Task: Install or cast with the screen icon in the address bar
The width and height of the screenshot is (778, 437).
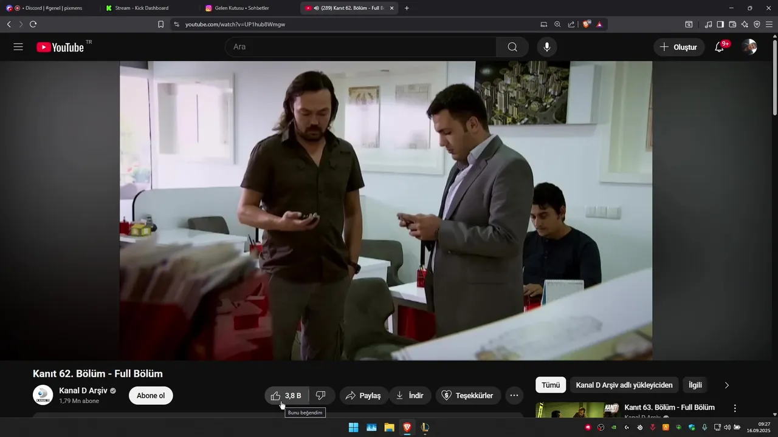Action: (544, 24)
